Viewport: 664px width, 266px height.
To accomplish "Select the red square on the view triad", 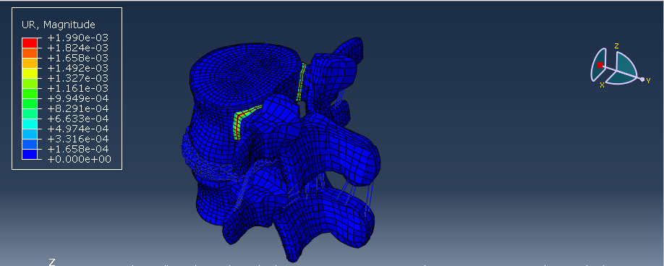I will (600, 65).
